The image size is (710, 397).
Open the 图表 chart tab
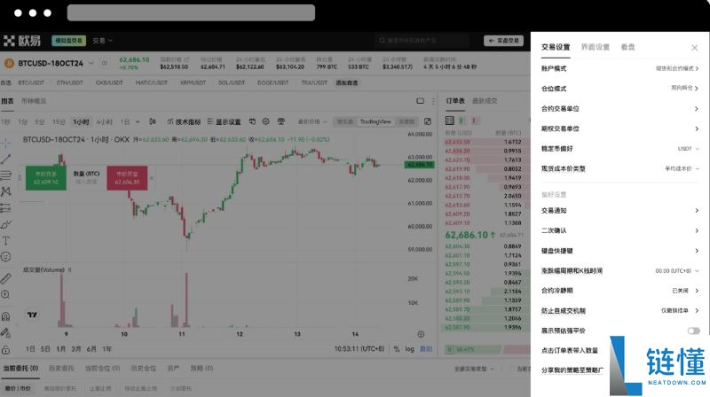pos(7,101)
